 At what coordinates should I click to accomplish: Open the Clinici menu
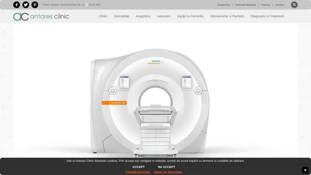click(103, 16)
